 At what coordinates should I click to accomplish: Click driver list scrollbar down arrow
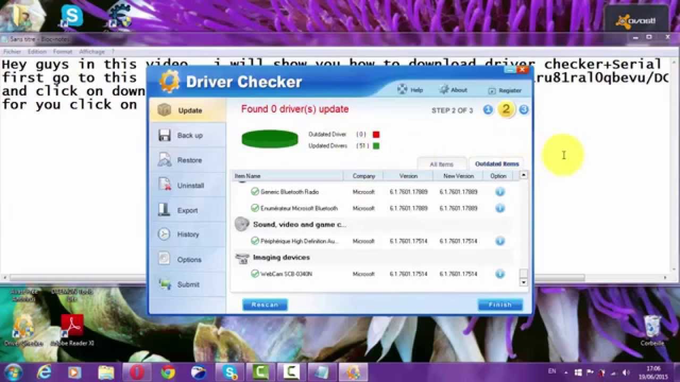pos(524,283)
